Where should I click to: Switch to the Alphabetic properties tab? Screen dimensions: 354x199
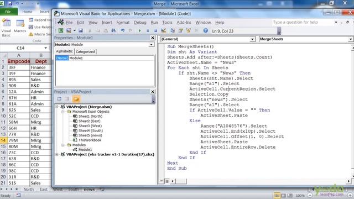click(64, 51)
